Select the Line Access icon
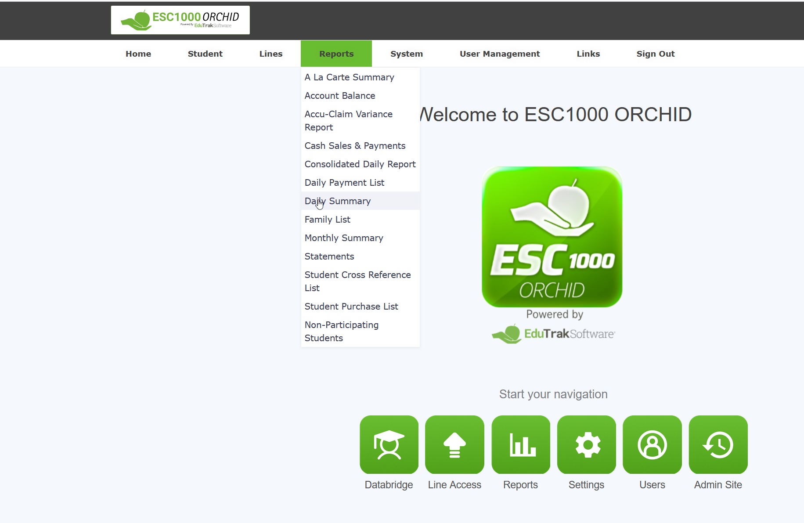This screenshot has height=523, width=804. (x=454, y=444)
